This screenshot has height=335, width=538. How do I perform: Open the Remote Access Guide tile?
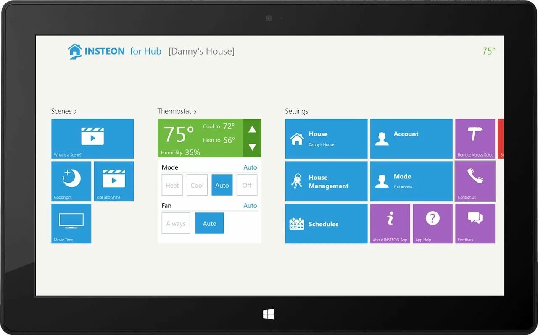pos(475,139)
